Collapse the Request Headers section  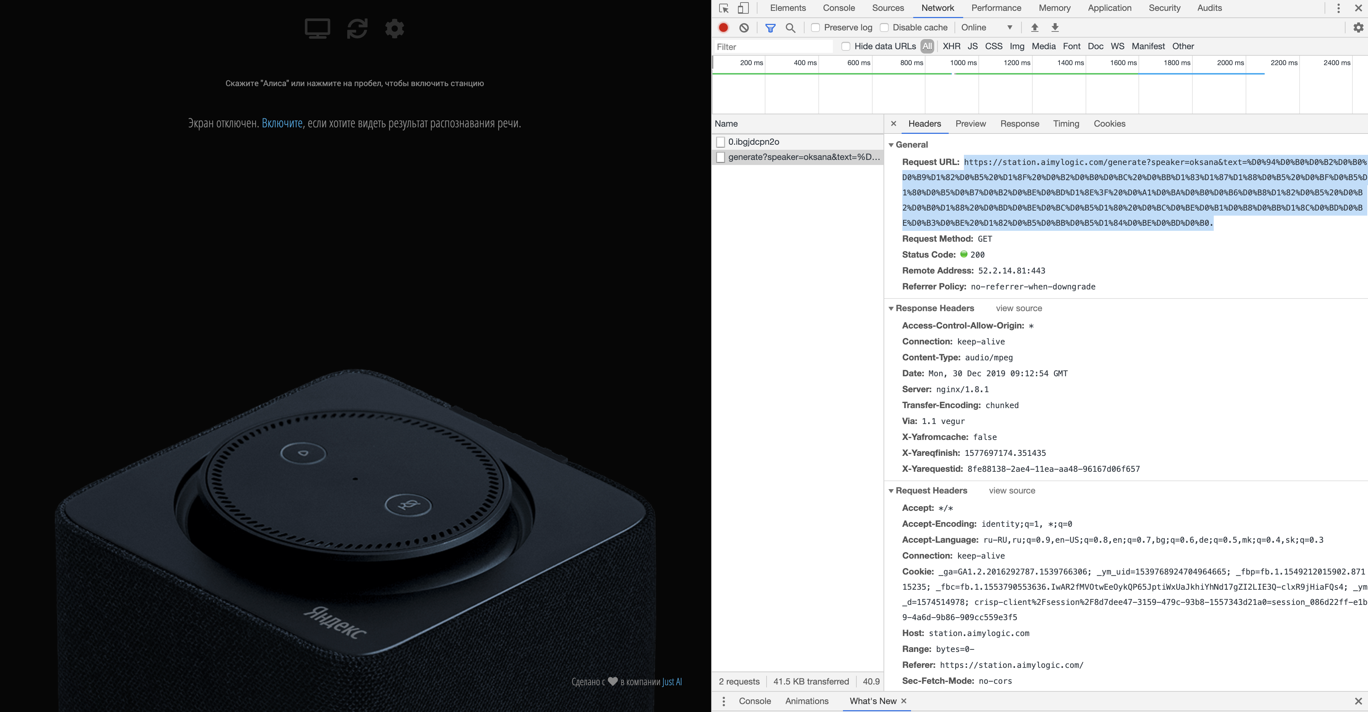tap(891, 490)
